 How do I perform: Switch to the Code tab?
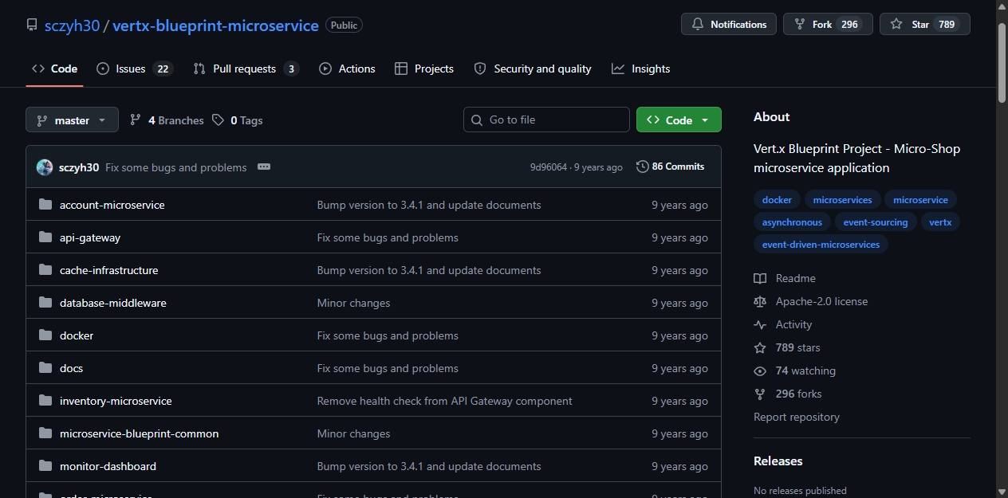54,69
